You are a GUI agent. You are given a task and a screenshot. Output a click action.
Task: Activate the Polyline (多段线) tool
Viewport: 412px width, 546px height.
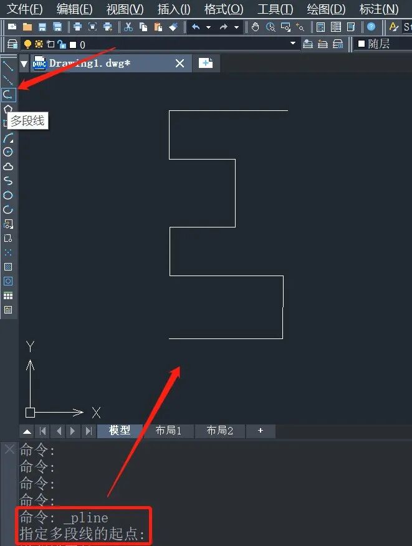(x=8, y=94)
